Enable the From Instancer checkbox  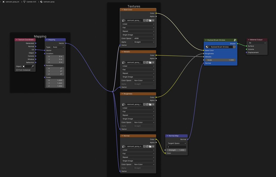17,70
